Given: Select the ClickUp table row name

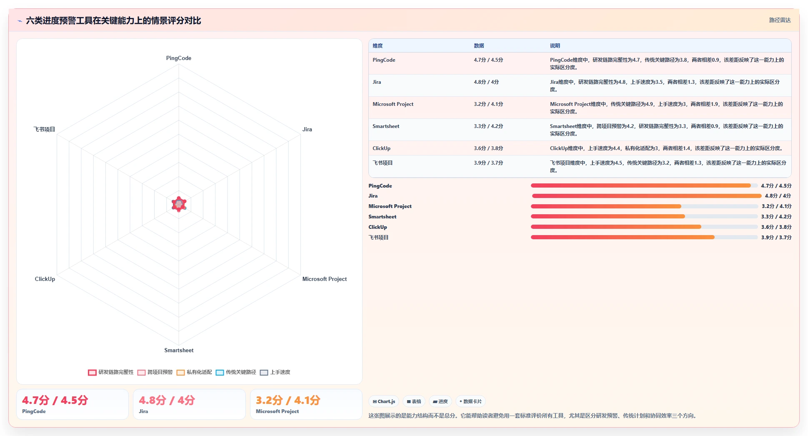Looking at the screenshot, I should click(x=381, y=148).
